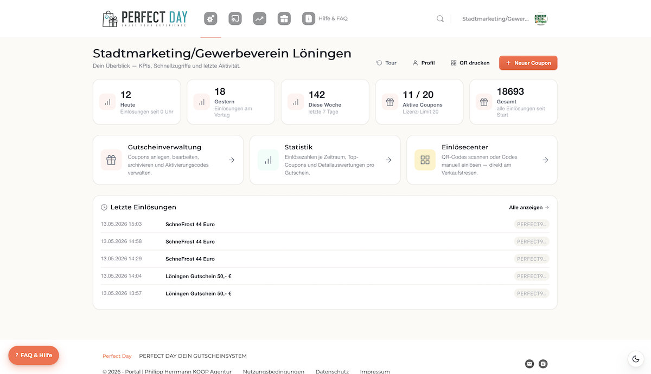651x374 pixels.
Task: Click PERFECT9... code badge in 14:58 row
Action: [x=532, y=241]
